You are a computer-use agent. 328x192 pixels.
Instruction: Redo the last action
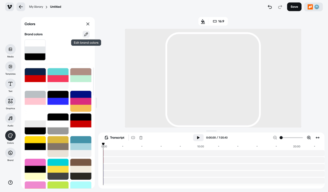click(280, 7)
